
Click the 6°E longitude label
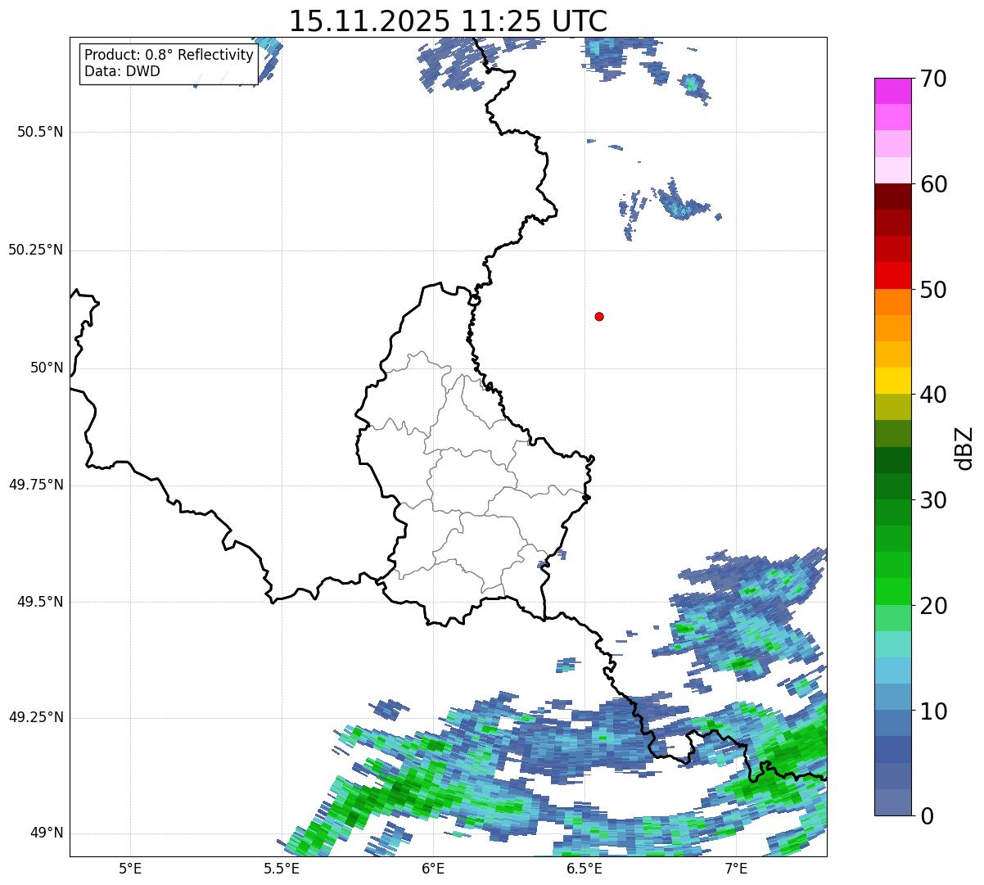pos(433,869)
